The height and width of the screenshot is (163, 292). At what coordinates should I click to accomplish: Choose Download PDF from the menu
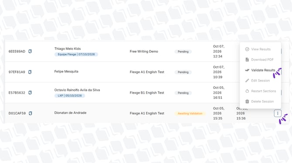tap(261, 59)
